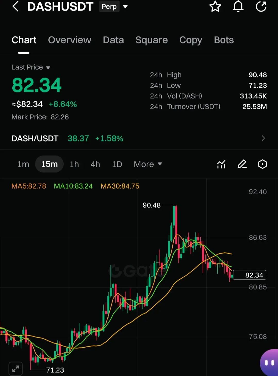The image size is (278, 376).
Task: Tap the spot price 38.37
Action: (78, 139)
